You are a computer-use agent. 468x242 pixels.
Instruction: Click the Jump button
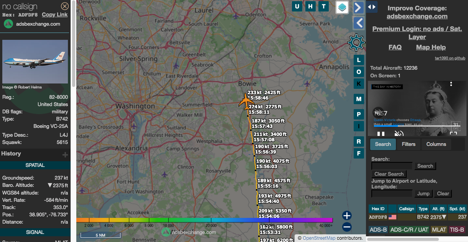(424, 194)
